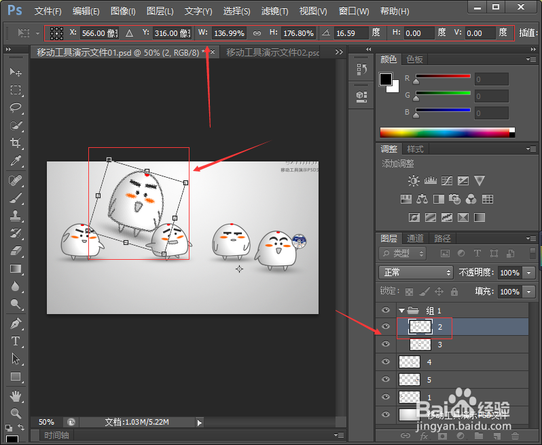Viewport: 542px width, 445px height.
Task: Select the Path Selection tool
Action: click(x=15, y=359)
